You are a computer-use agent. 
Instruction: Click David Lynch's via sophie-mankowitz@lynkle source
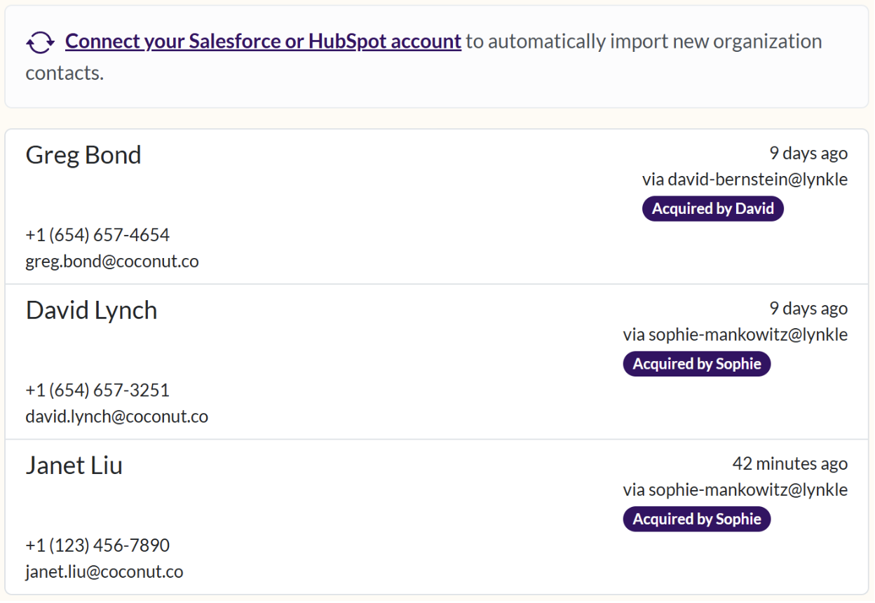pyautogui.click(x=735, y=334)
